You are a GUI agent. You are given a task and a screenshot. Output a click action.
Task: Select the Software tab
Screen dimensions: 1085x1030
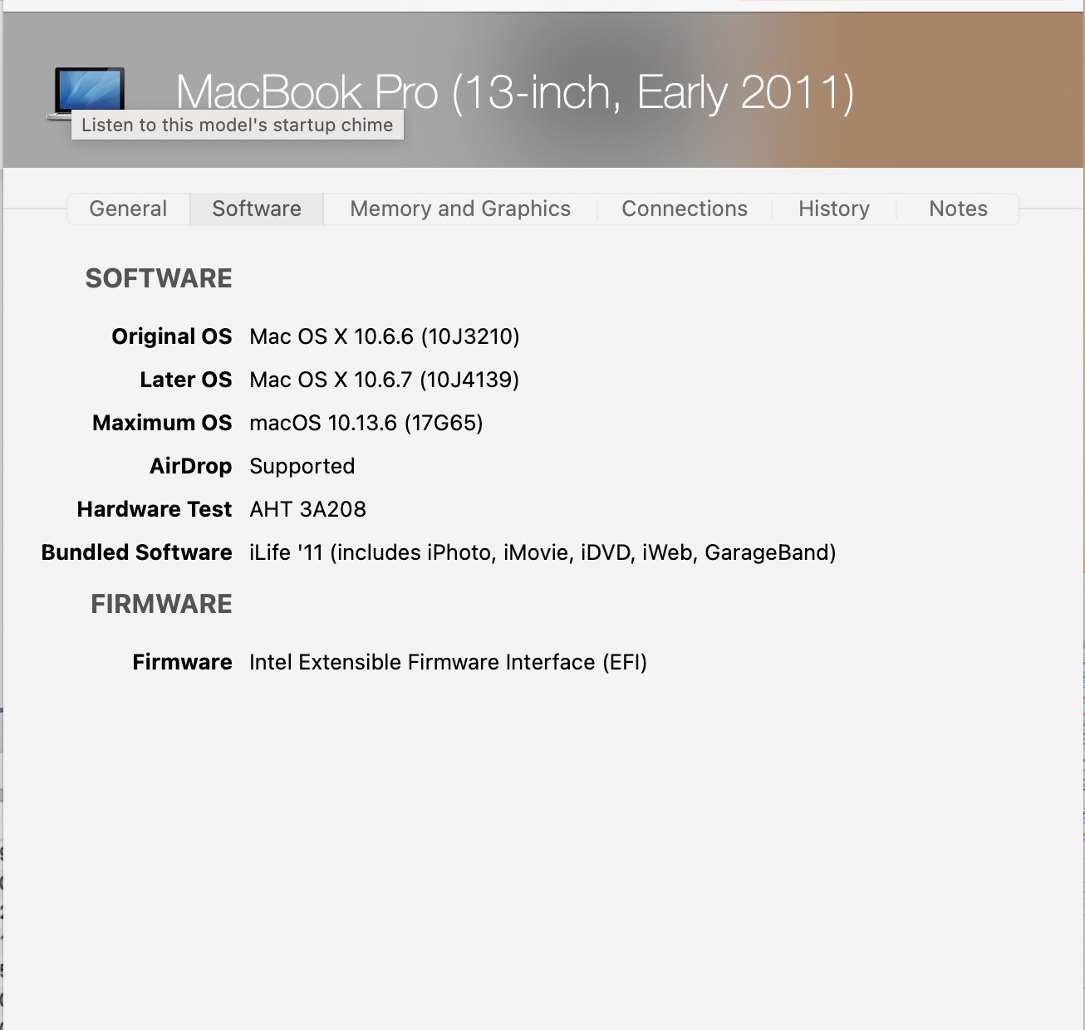coord(257,208)
